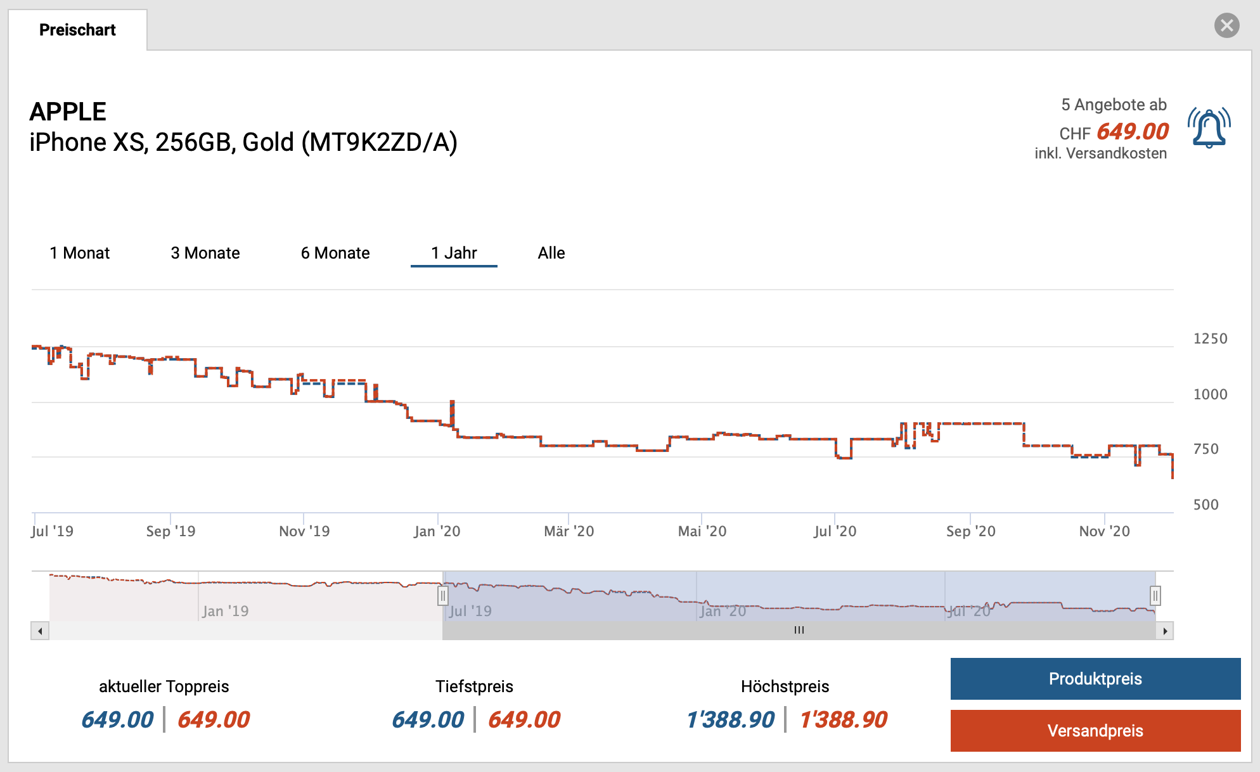Click the navigator right scroll arrow
Screen dimensions: 1260x772
pos(1165,631)
